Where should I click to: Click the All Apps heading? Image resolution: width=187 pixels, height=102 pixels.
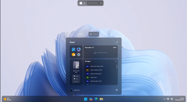pyautogui.click(x=88, y=61)
